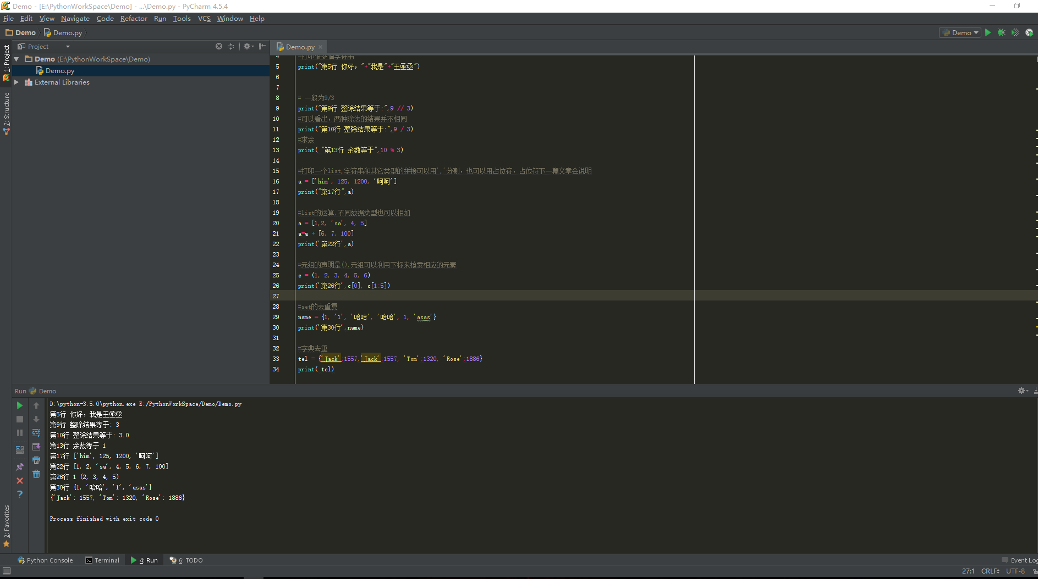This screenshot has width=1038, height=579.
Task: Open the Python Console tool window
Action: tap(45, 560)
